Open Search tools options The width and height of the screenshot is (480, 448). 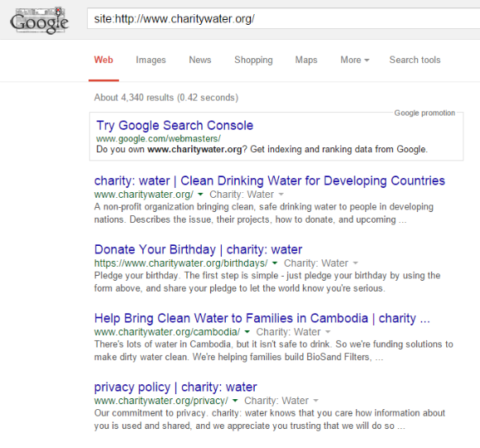click(415, 60)
